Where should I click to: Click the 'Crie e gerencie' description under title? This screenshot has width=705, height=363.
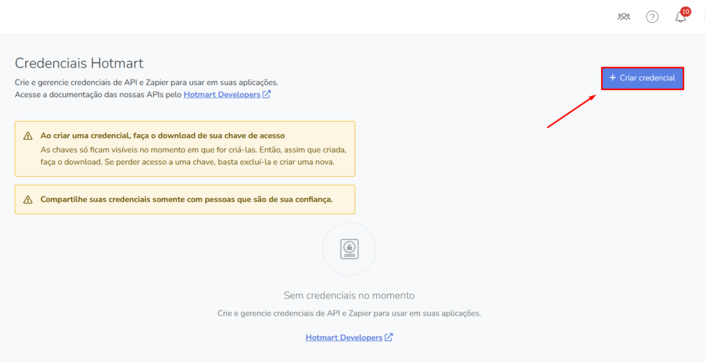coord(146,82)
